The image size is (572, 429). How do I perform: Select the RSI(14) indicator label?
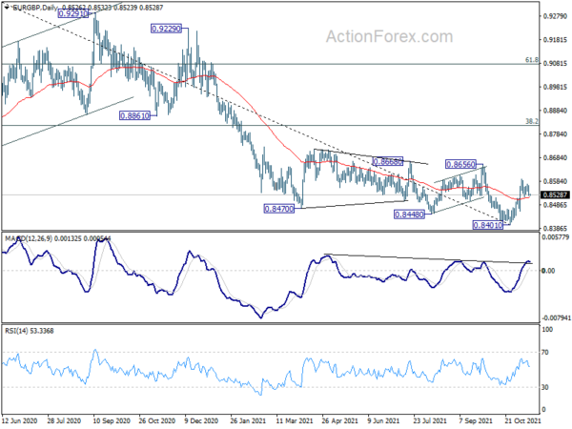(16, 331)
